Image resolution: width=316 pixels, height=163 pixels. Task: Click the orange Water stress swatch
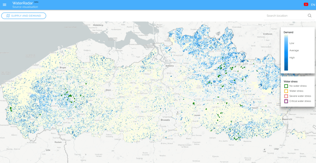(286, 91)
